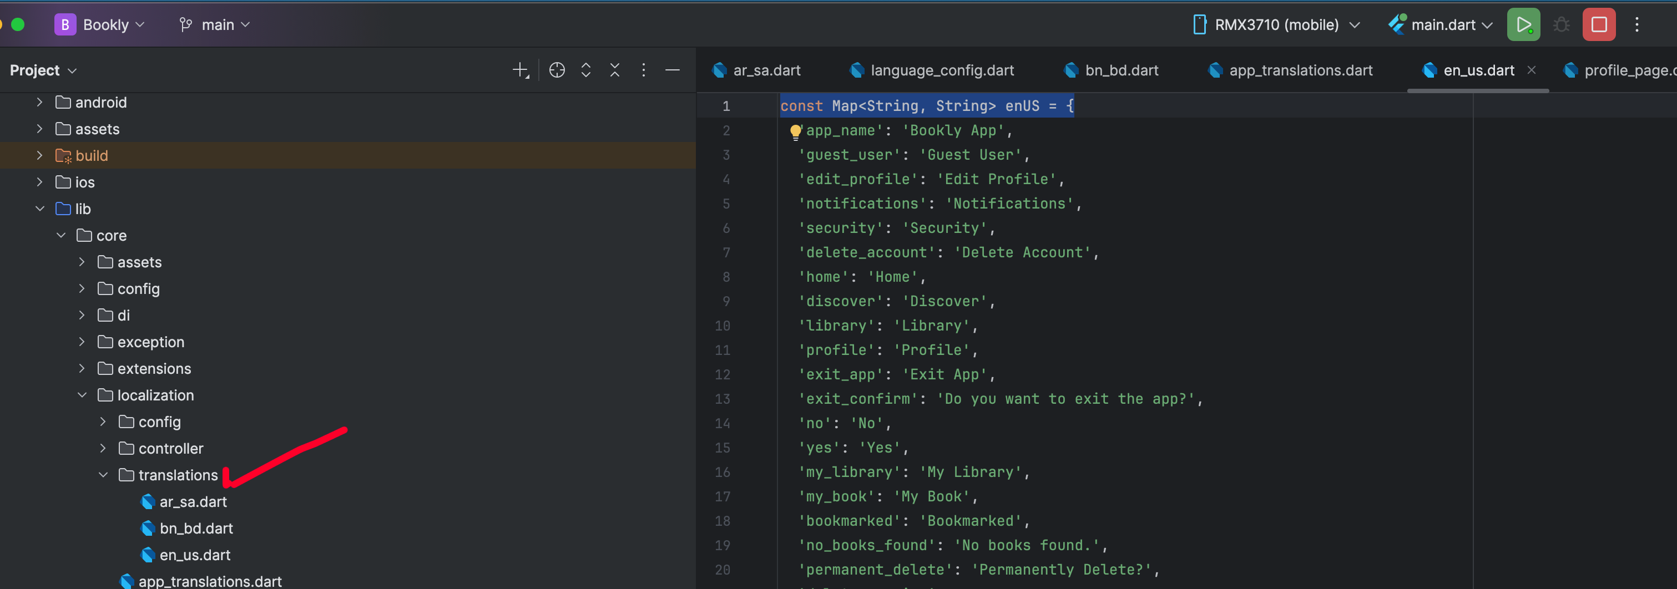The height and width of the screenshot is (589, 1677).
Task: Click the intention lightbulb on line 2
Action: pyautogui.click(x=795, y=131)
